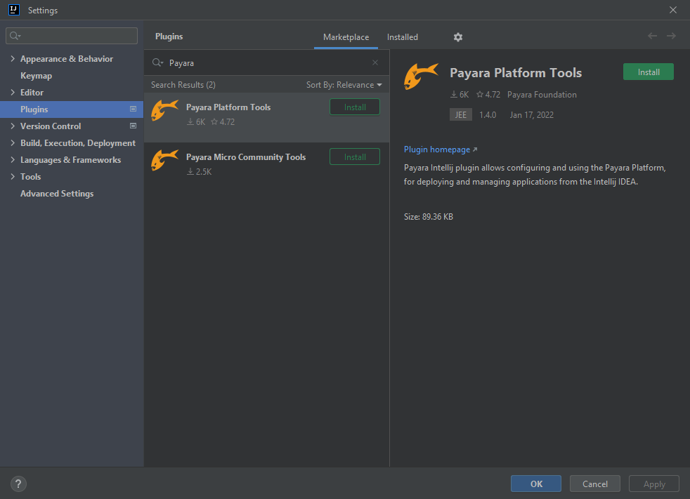Screen dimensions: 690x499
Task: Click the JEE compatibility tag
Action: [460, 114]
